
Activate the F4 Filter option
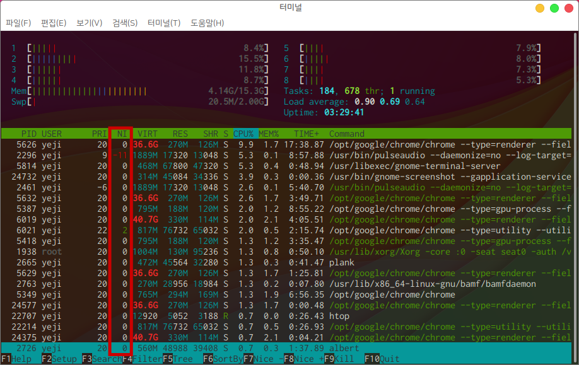(x=143, y=359)
